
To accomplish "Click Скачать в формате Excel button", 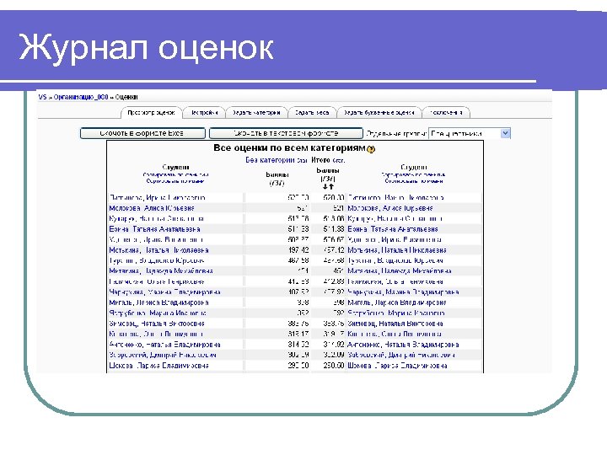I will tap(142, 133).
